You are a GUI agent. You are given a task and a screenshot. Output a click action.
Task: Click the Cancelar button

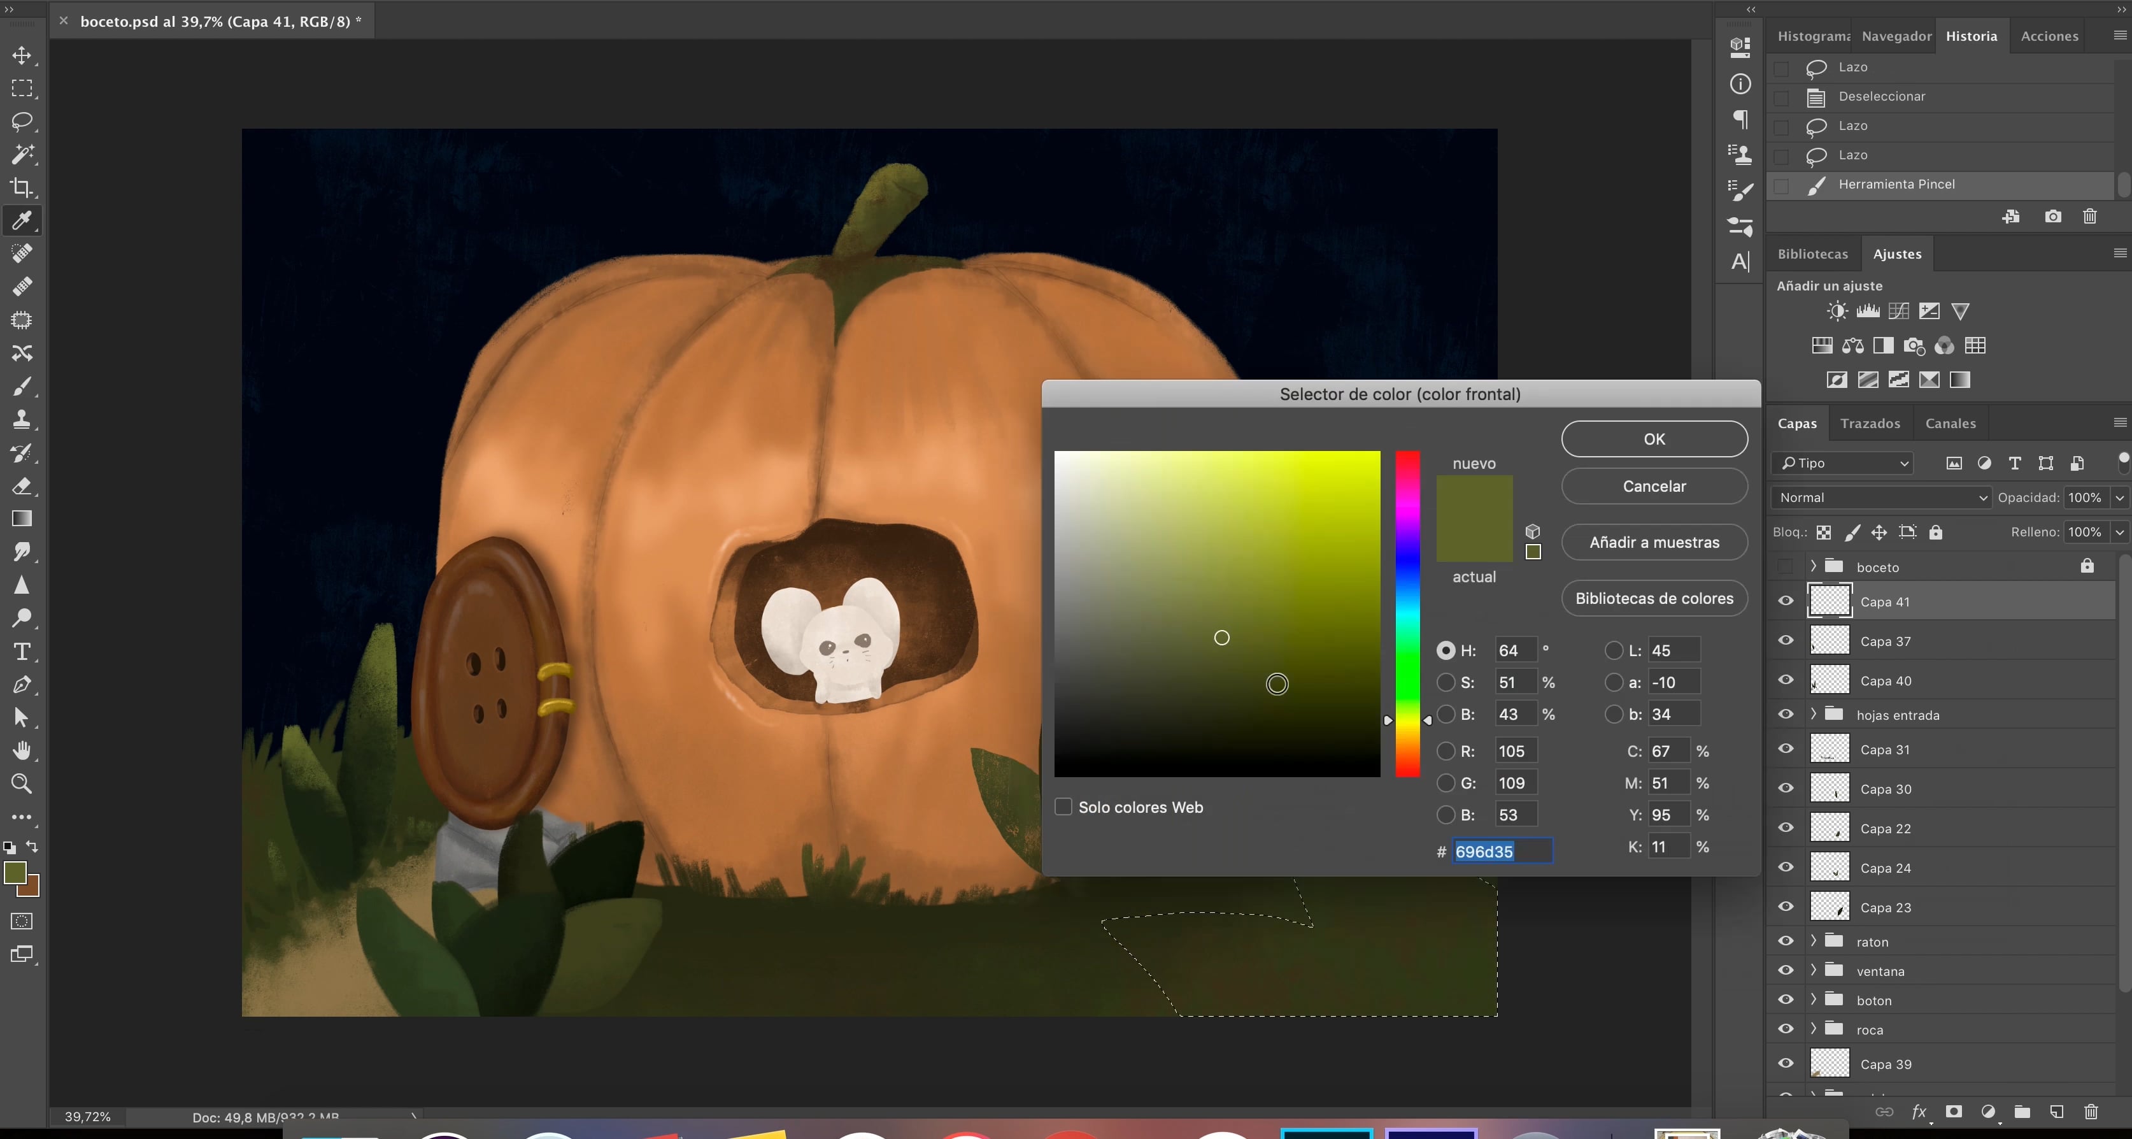pyautogui.click(x=1654, y=487)
